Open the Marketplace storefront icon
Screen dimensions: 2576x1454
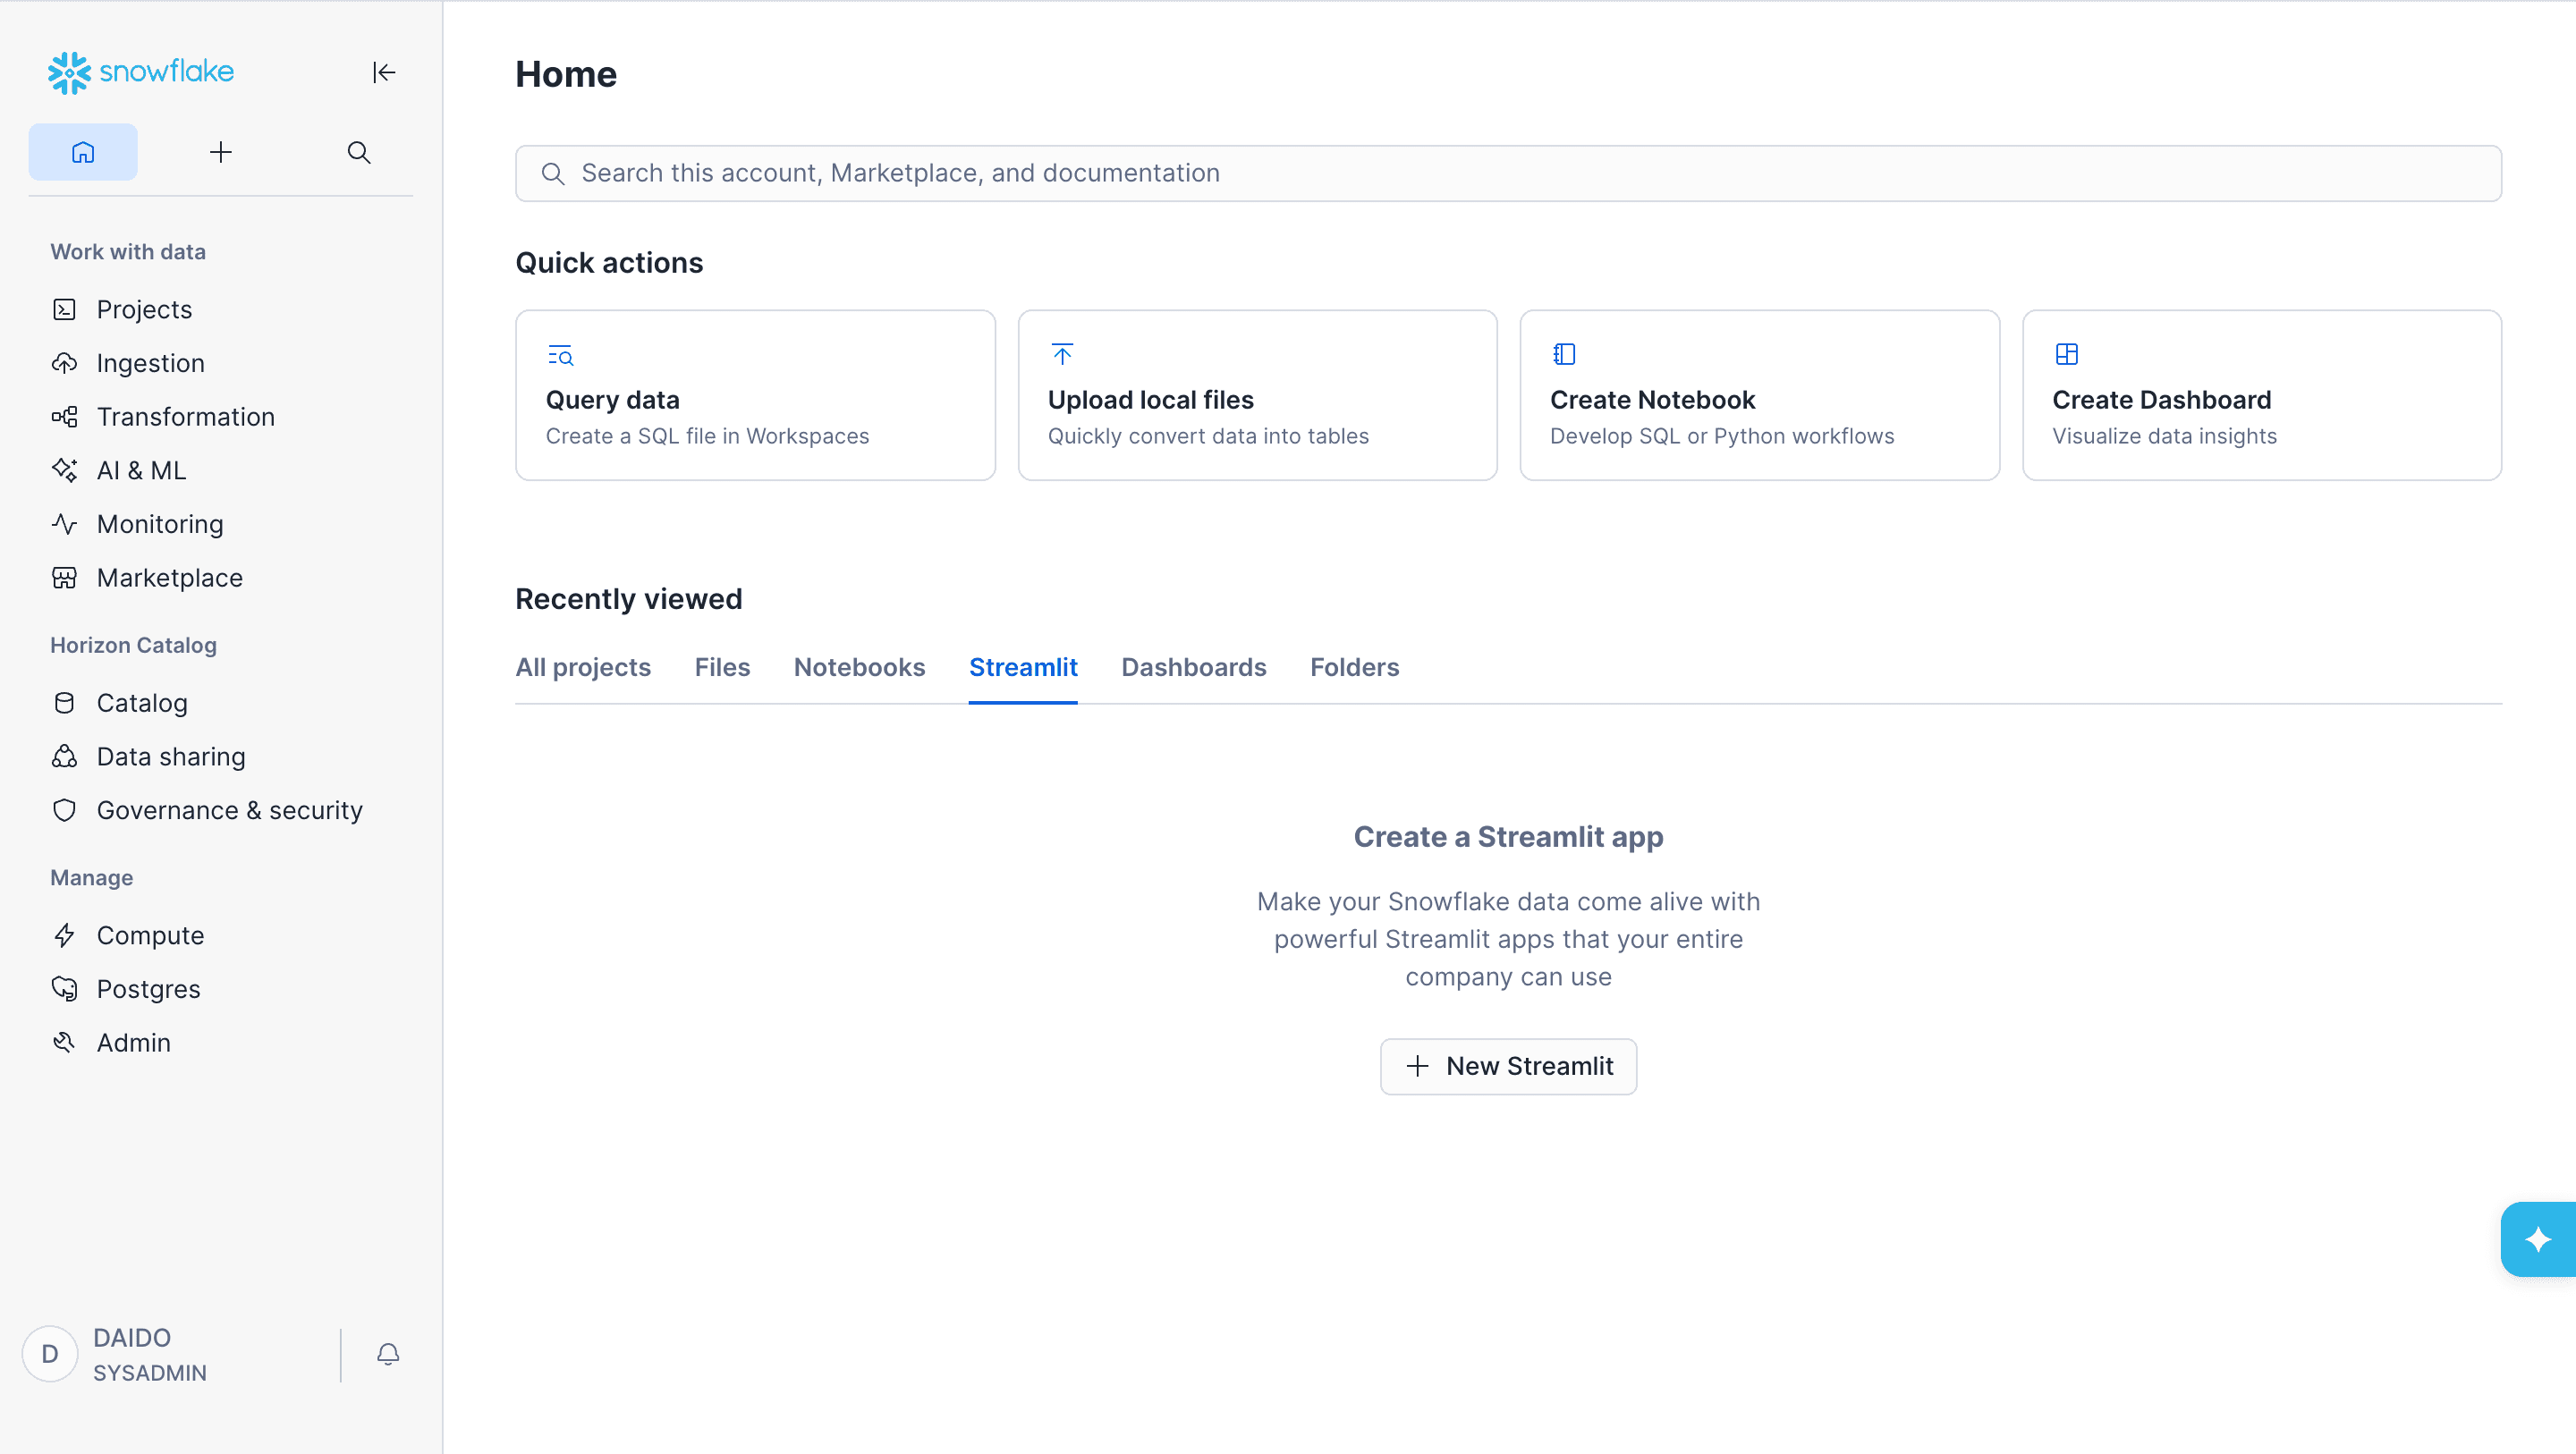coord(64,577)
